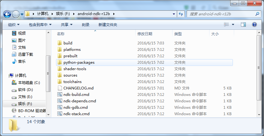The height and width of the screenshot is (136, 264).
Task: Select 娱乐 (F:) drive in sidebar
Action: tap(24, 104)
